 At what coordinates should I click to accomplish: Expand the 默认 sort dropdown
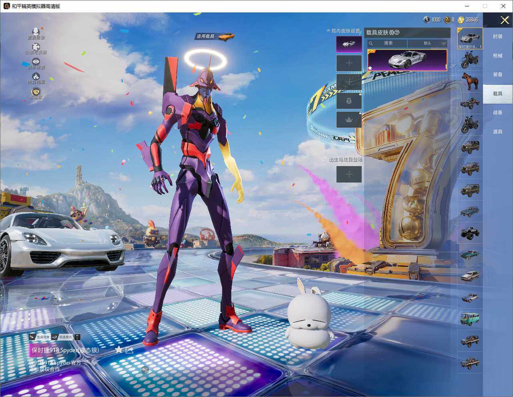(x=427, y=43)
